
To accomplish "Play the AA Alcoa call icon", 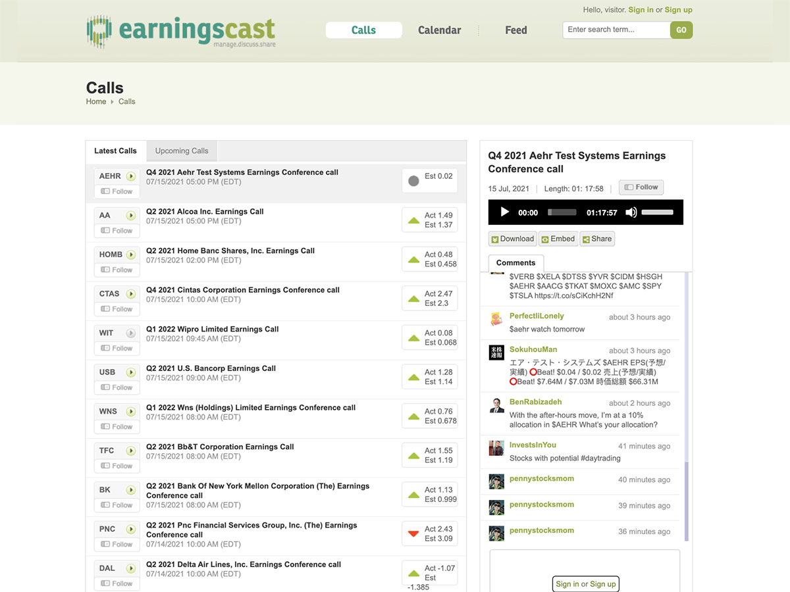I will 131,215.
